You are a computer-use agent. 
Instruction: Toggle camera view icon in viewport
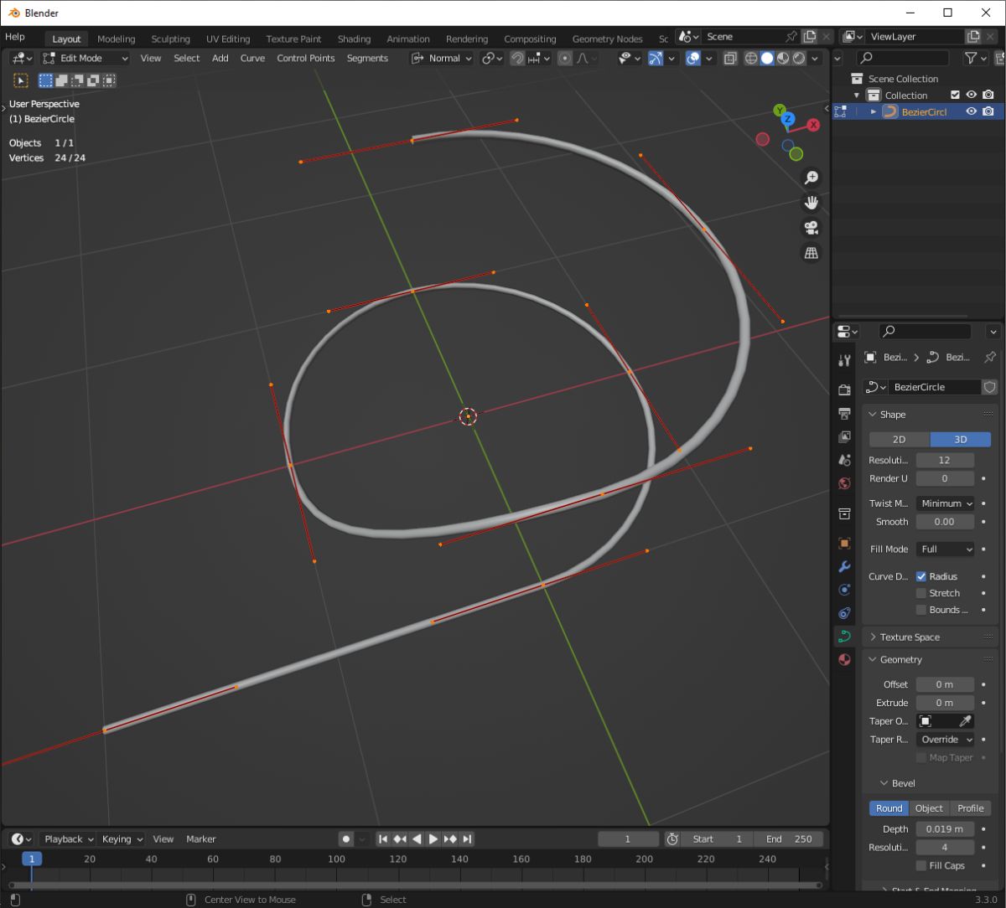tap(811, 228)
